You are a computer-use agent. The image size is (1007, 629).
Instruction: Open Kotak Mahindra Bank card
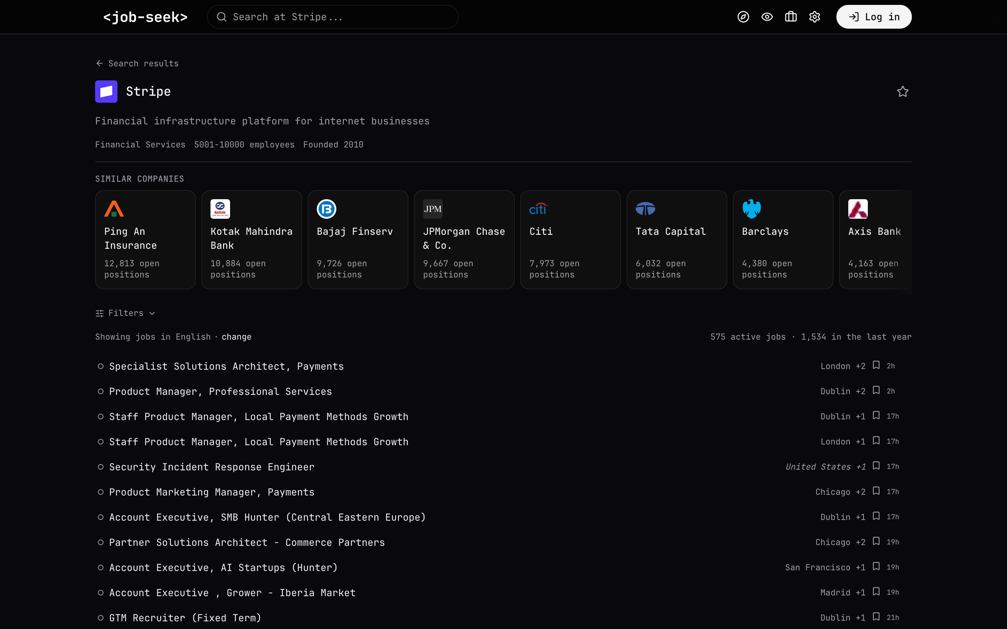coord(251,240)
